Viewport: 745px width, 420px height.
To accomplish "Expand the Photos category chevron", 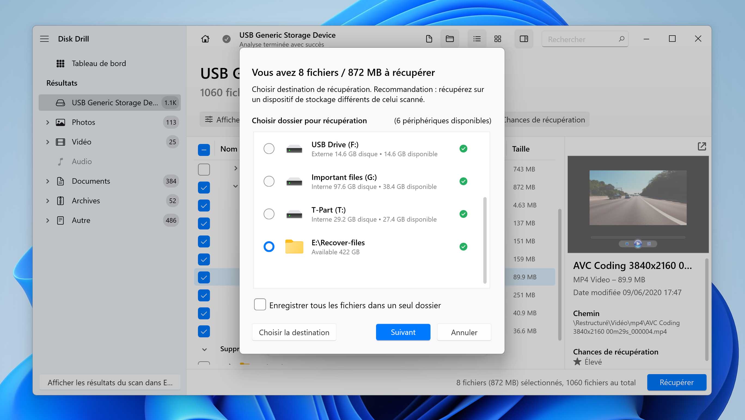I will point(48,122).
